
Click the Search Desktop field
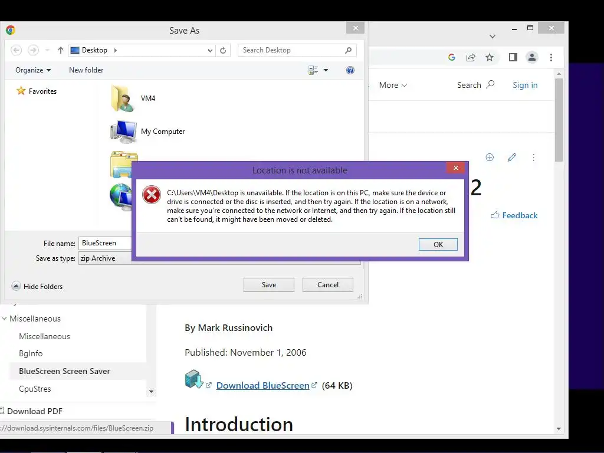pyautogui.click(x=297, y=50)
